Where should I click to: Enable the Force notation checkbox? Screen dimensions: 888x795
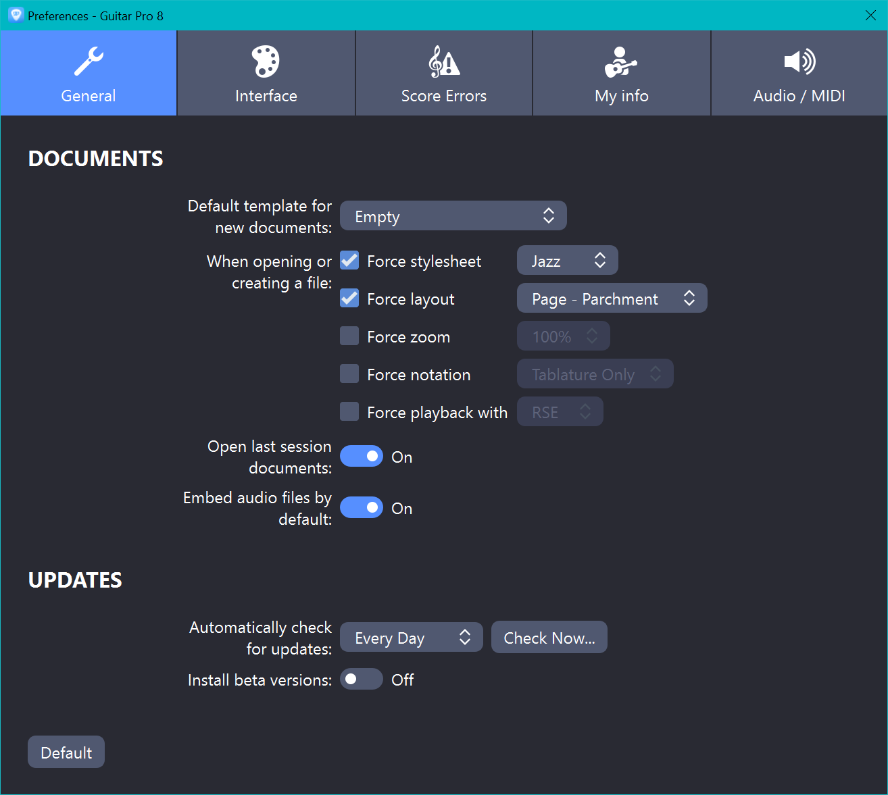(349, 374)
